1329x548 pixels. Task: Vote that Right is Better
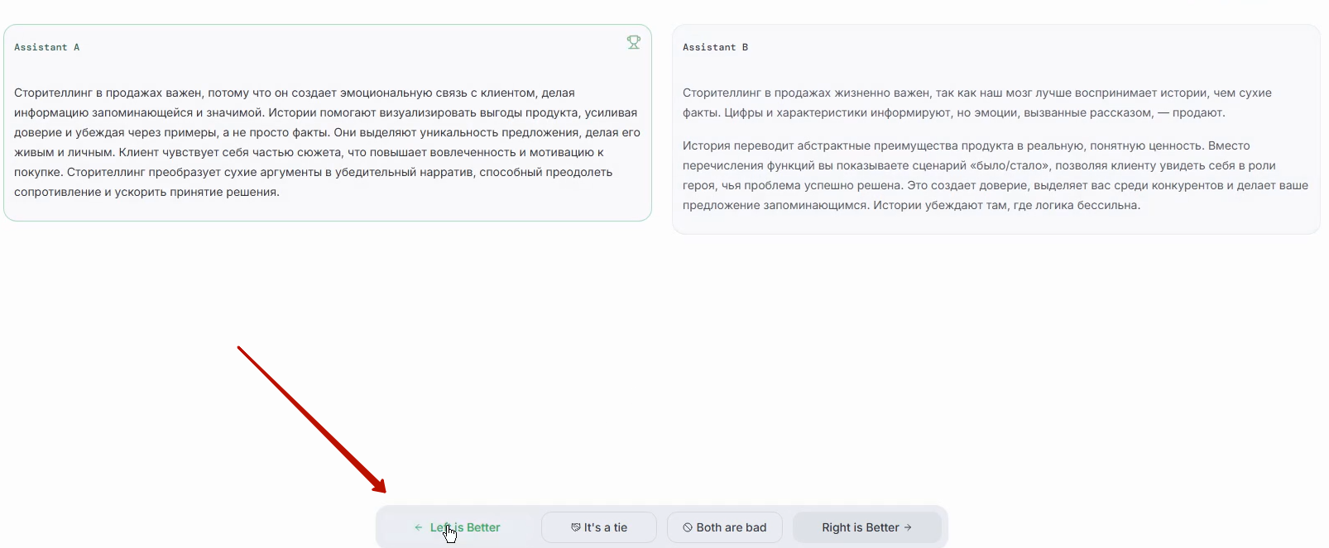(860, 527)
